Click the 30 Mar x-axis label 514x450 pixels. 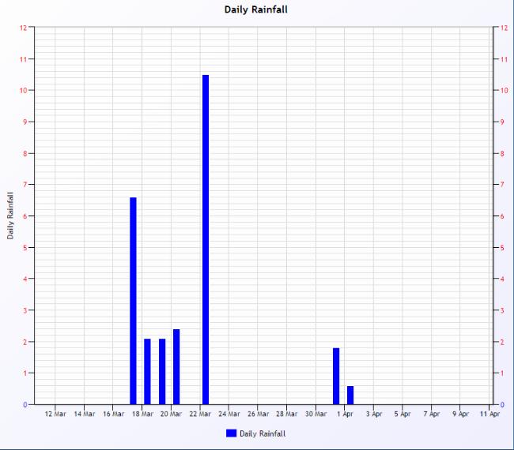[316, 414]
